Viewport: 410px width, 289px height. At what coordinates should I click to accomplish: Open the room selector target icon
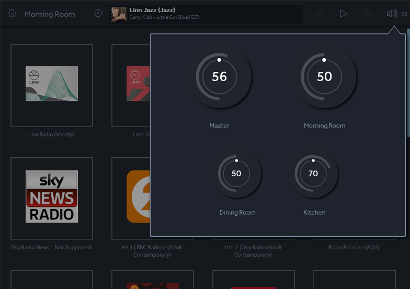98,14
